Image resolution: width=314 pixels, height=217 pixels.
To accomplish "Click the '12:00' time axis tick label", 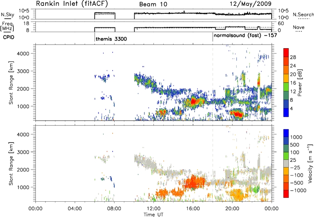I will (x=153, y=209).
